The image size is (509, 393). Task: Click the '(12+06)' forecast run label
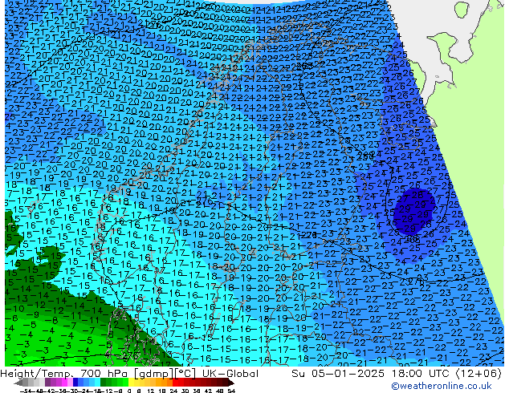tap(478, 374)
